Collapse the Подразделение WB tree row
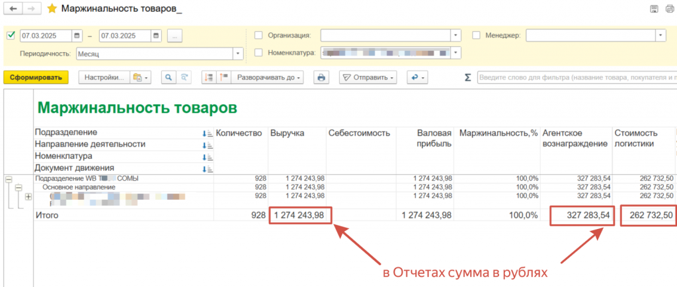This screenshot has height=287, width=677. coord(9,179)
